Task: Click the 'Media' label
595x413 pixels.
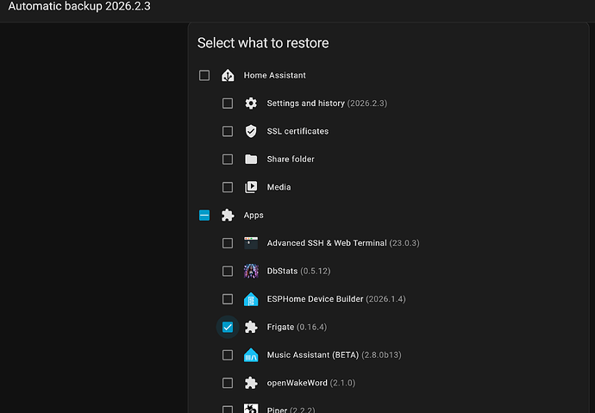Action: [x=279, y=187]
